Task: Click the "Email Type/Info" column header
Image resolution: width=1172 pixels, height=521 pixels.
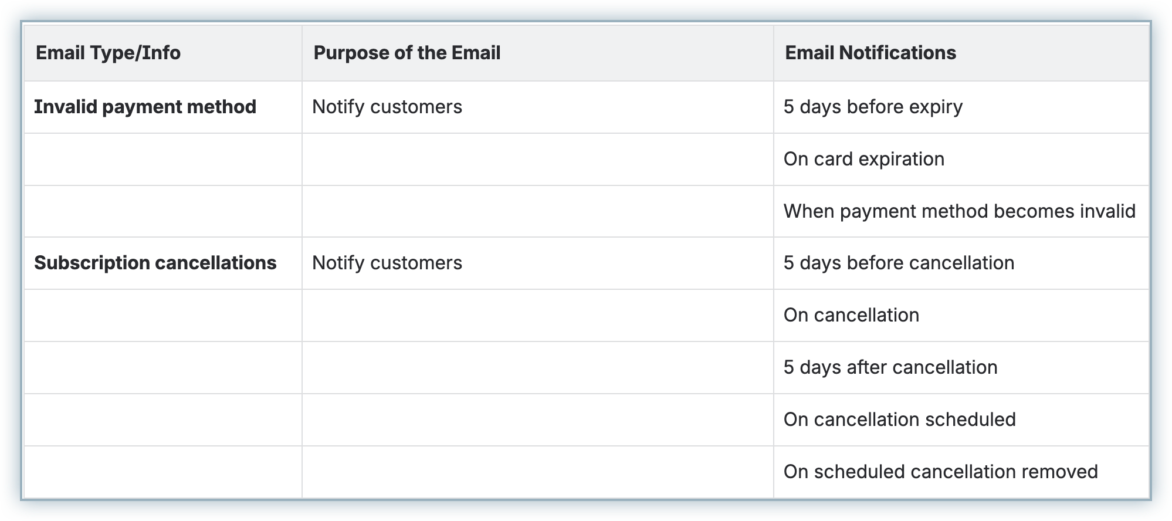Action: (109, 53)
